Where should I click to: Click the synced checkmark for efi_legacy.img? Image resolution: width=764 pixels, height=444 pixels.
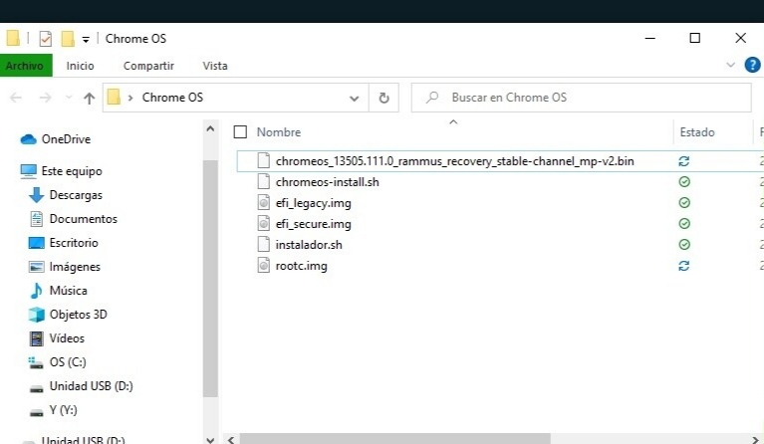pos(684,202)
